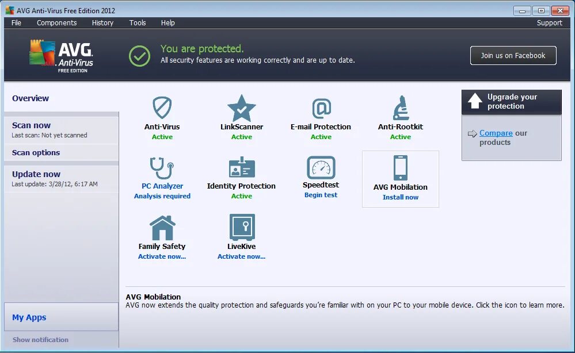This screenshot has width=575, height=353.
Task: Click Analysis required under PC Analyzer
Action: coord(162,196)
